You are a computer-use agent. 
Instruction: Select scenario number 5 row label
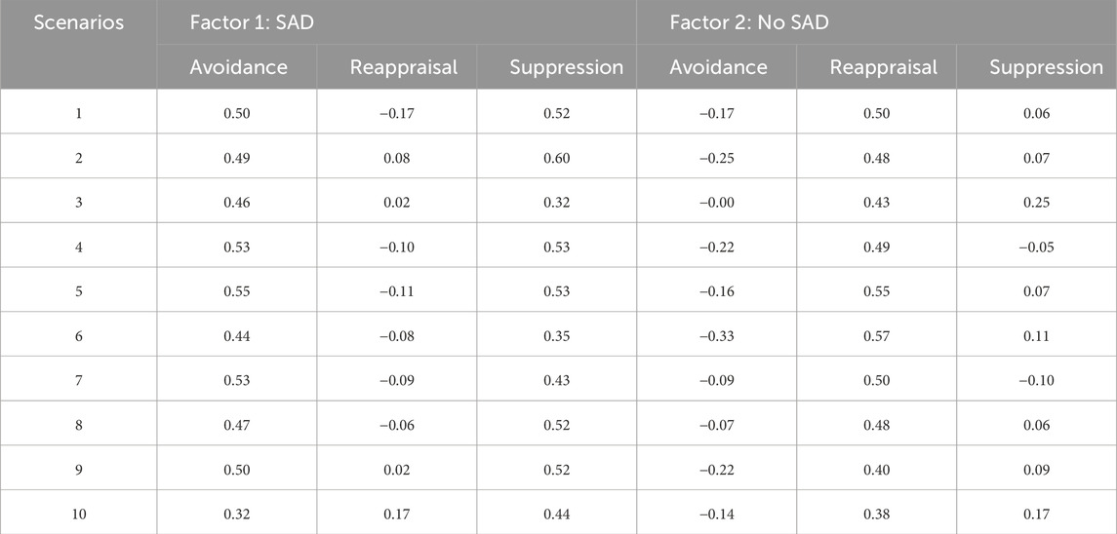coord(78,291)
